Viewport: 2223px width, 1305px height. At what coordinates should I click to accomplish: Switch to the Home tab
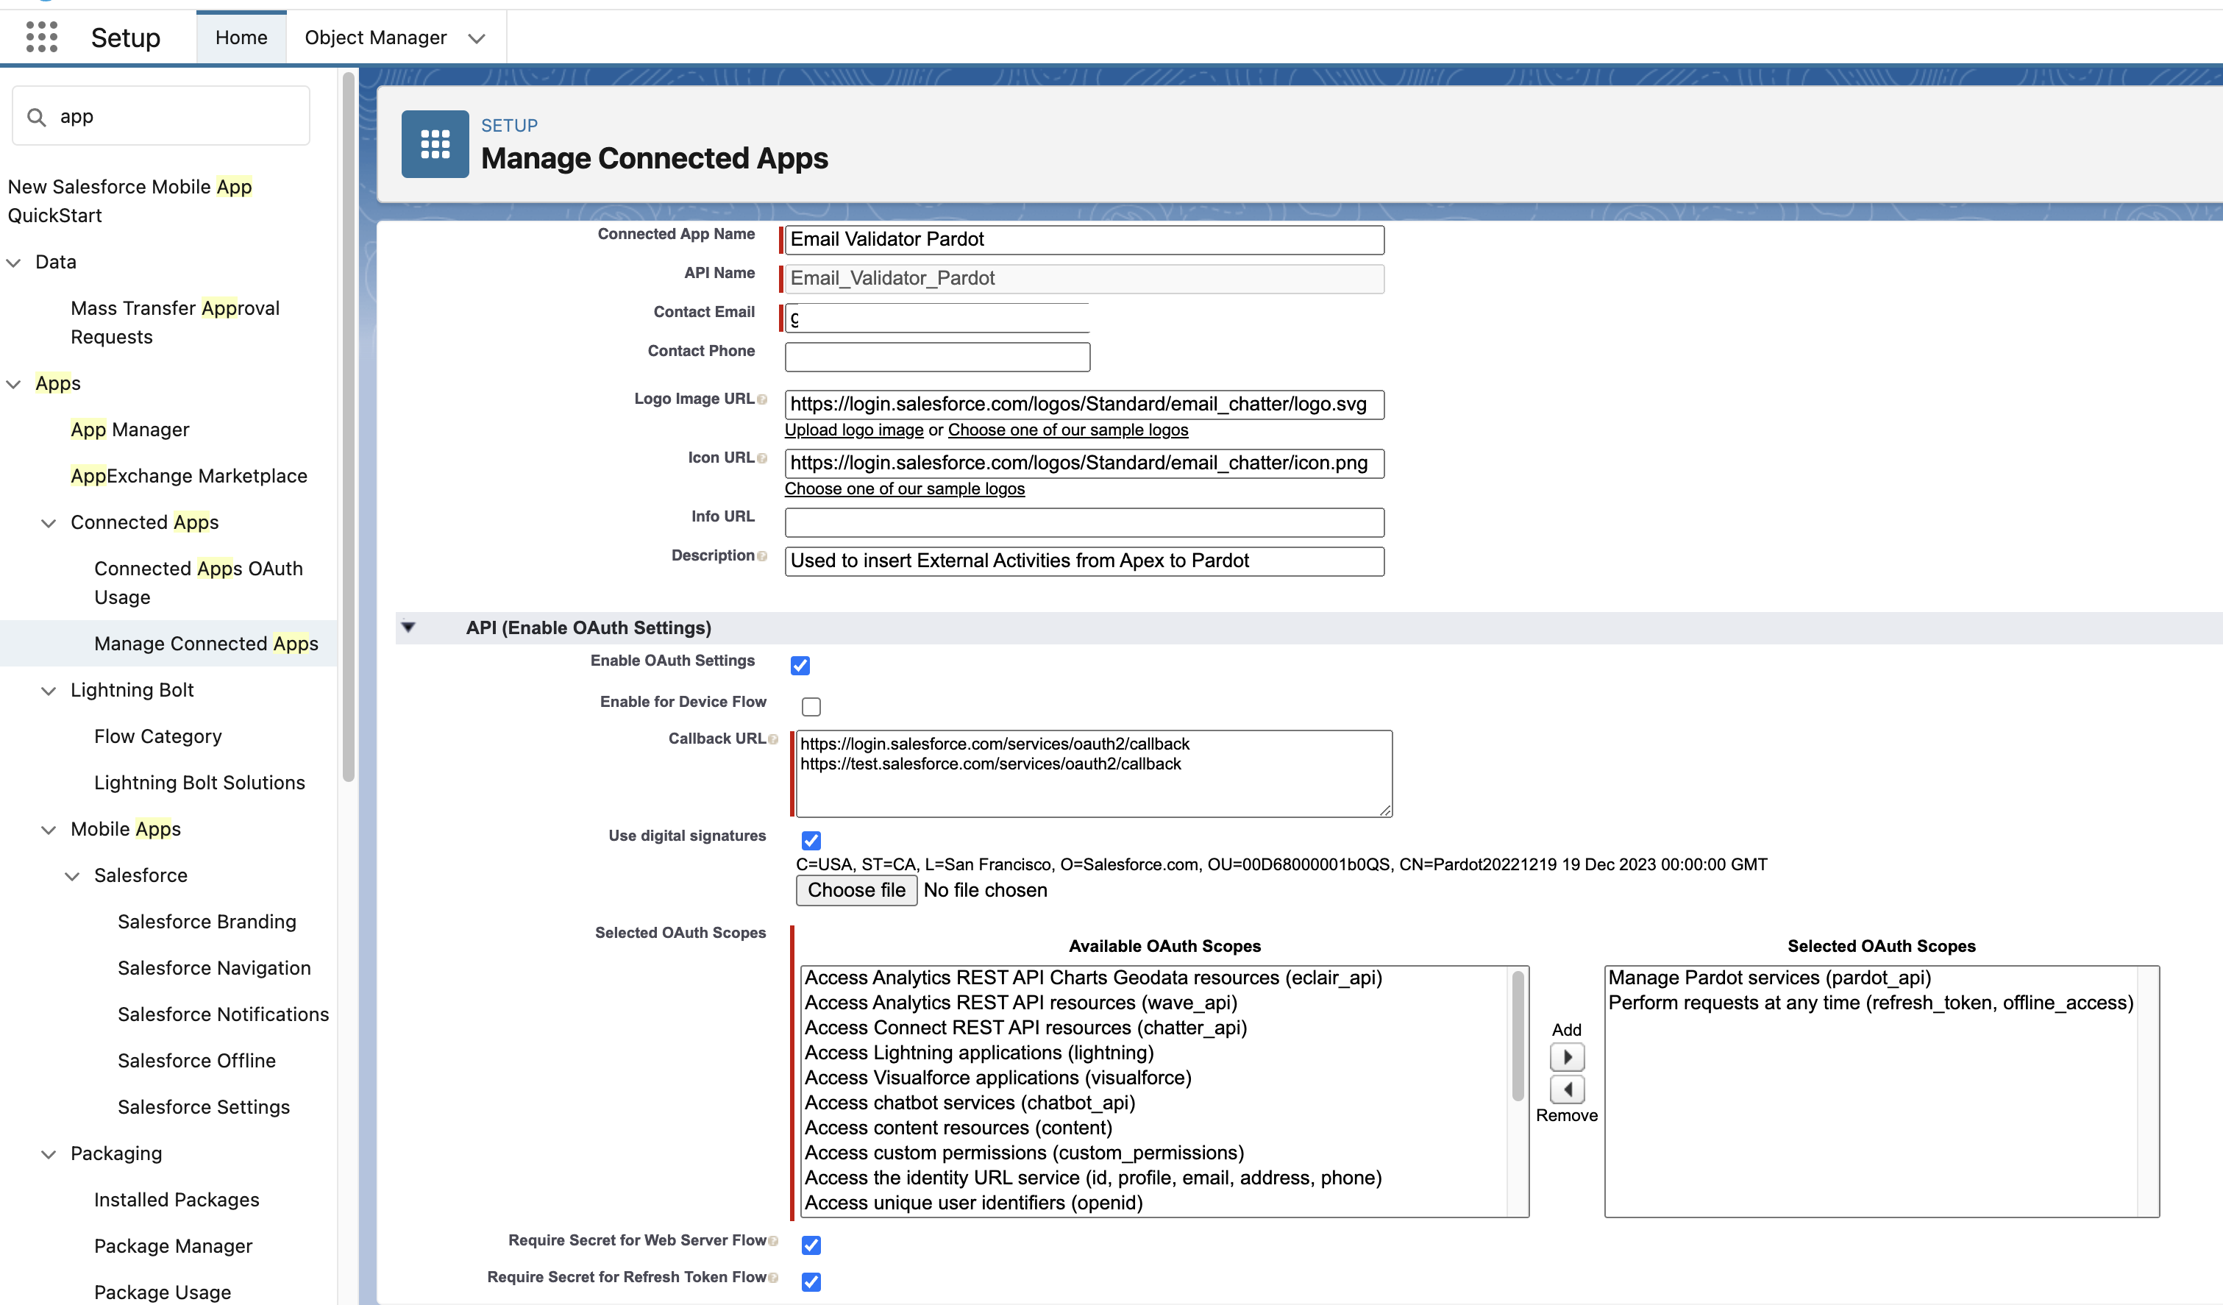241,37
